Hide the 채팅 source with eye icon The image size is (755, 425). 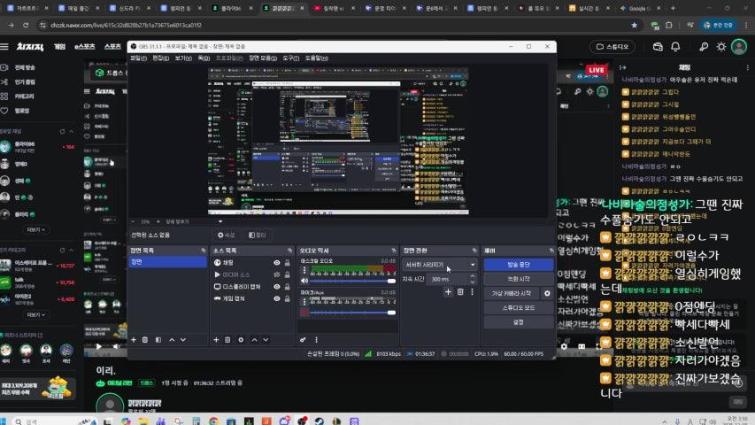tap(277, 263)
